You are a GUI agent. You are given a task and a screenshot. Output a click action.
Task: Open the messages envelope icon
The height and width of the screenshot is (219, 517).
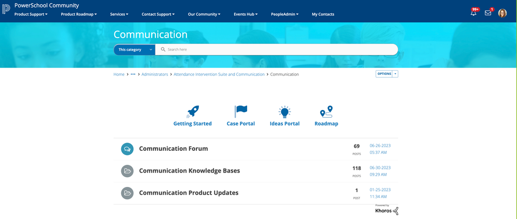[488, 13]
